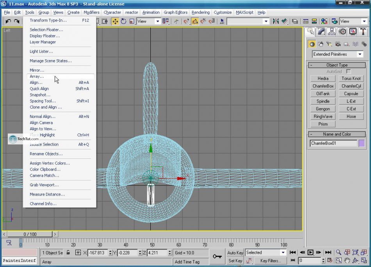Click the Play Animation button
This screenshot has height=267, width=371.
[x=310, y=252]
